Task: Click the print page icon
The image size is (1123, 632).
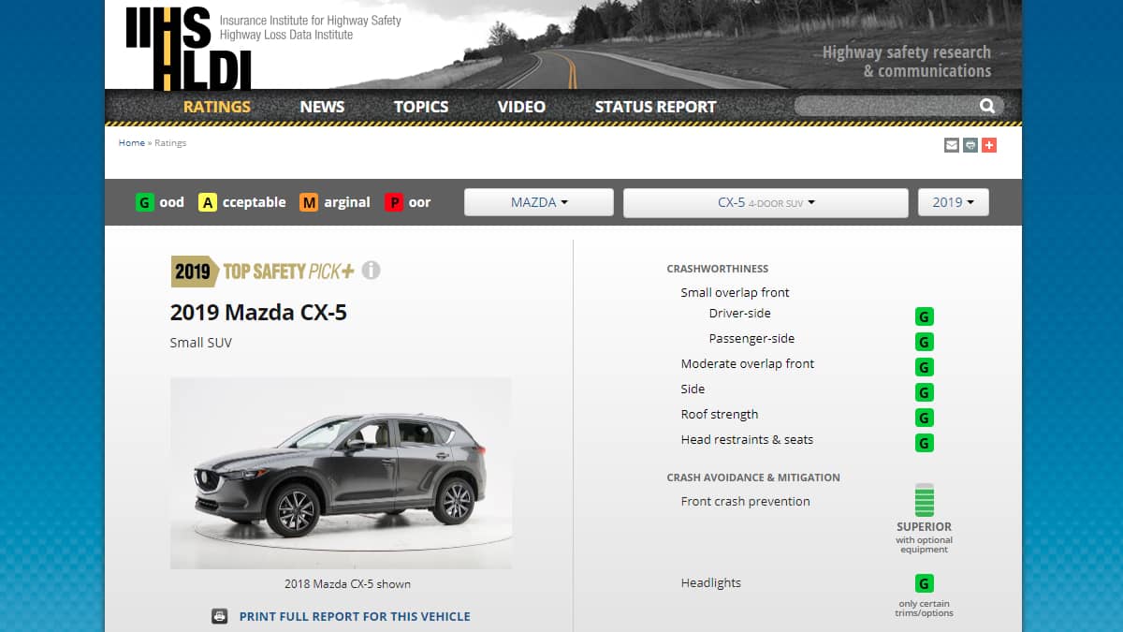Action: tap(970, 145)
